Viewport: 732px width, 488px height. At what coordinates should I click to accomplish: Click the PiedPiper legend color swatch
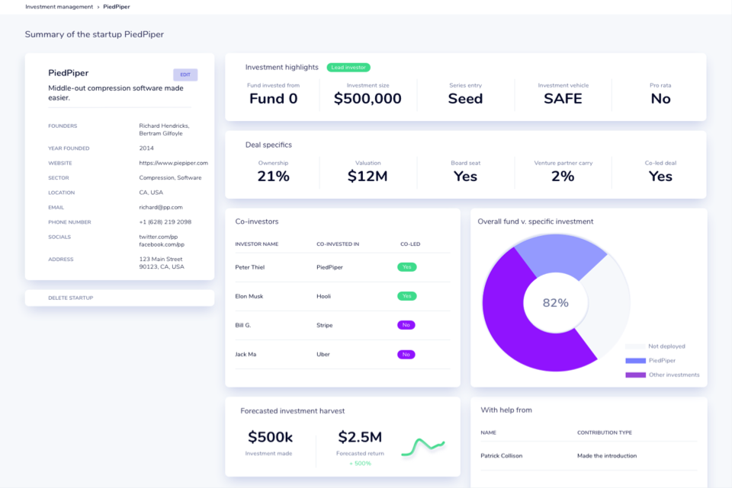[635, 360]
